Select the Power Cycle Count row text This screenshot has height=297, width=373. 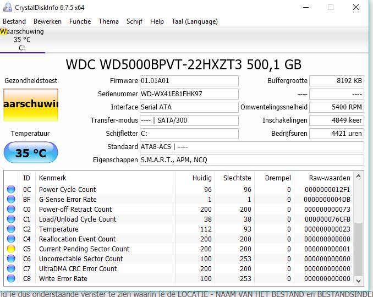coord(67,190)
